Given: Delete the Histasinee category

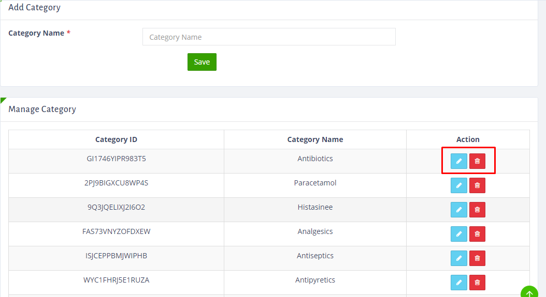Looking at the screenshot, I should 477,210.
